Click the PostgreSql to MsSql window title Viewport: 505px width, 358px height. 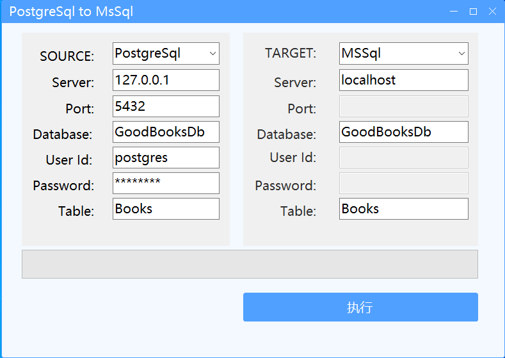click(x=71, y=12)
